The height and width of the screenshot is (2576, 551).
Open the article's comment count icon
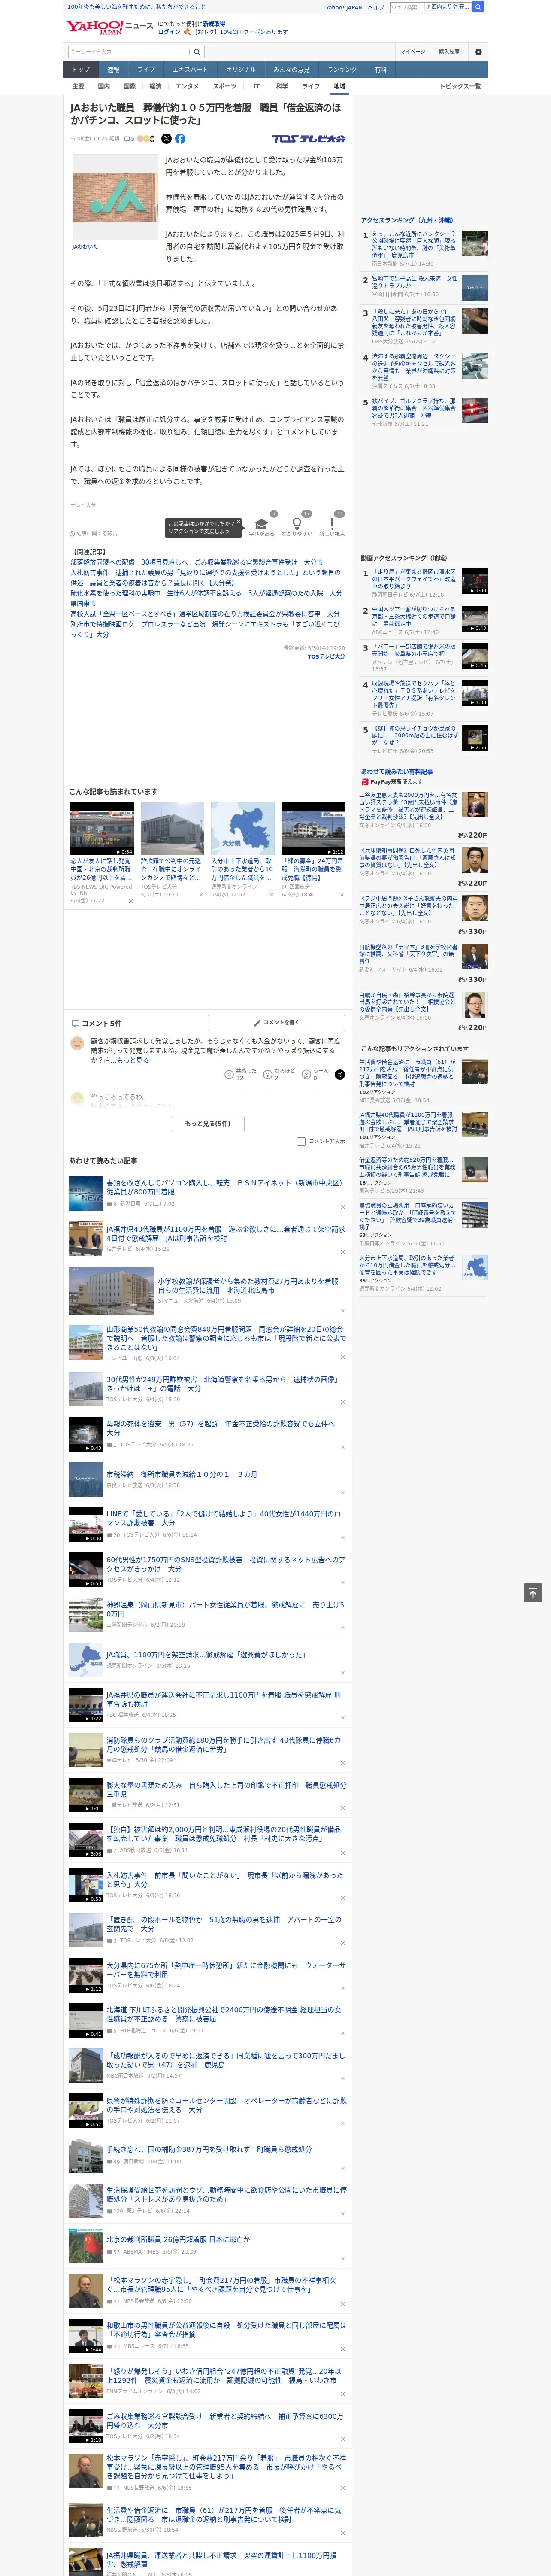129,139
